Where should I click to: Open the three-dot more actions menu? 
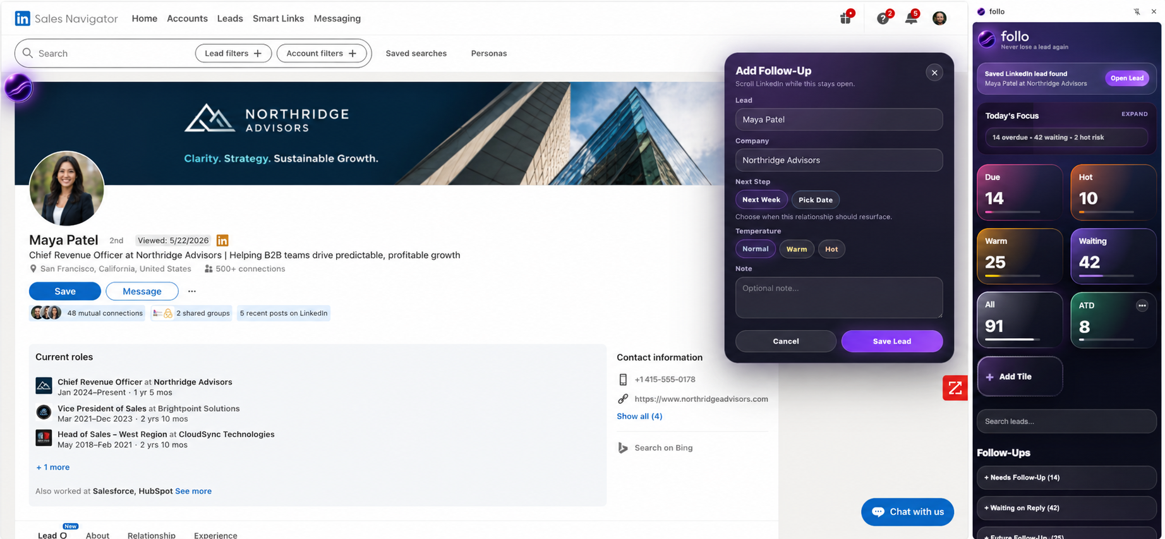(x=192, y=291)
